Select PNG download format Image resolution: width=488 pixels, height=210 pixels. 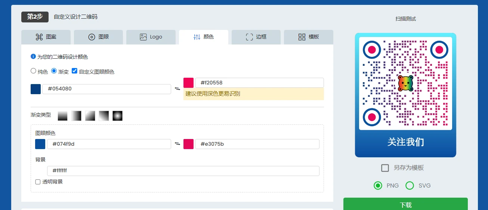378,185
